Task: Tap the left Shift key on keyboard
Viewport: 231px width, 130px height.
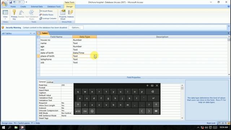Action: coord(78,105)
